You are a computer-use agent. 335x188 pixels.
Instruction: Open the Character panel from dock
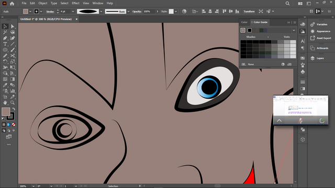tap(303, 41)
